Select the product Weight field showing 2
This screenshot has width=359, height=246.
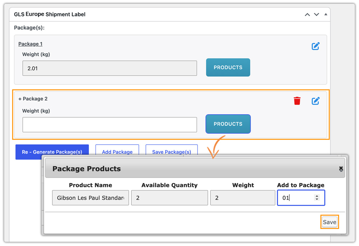243,198
